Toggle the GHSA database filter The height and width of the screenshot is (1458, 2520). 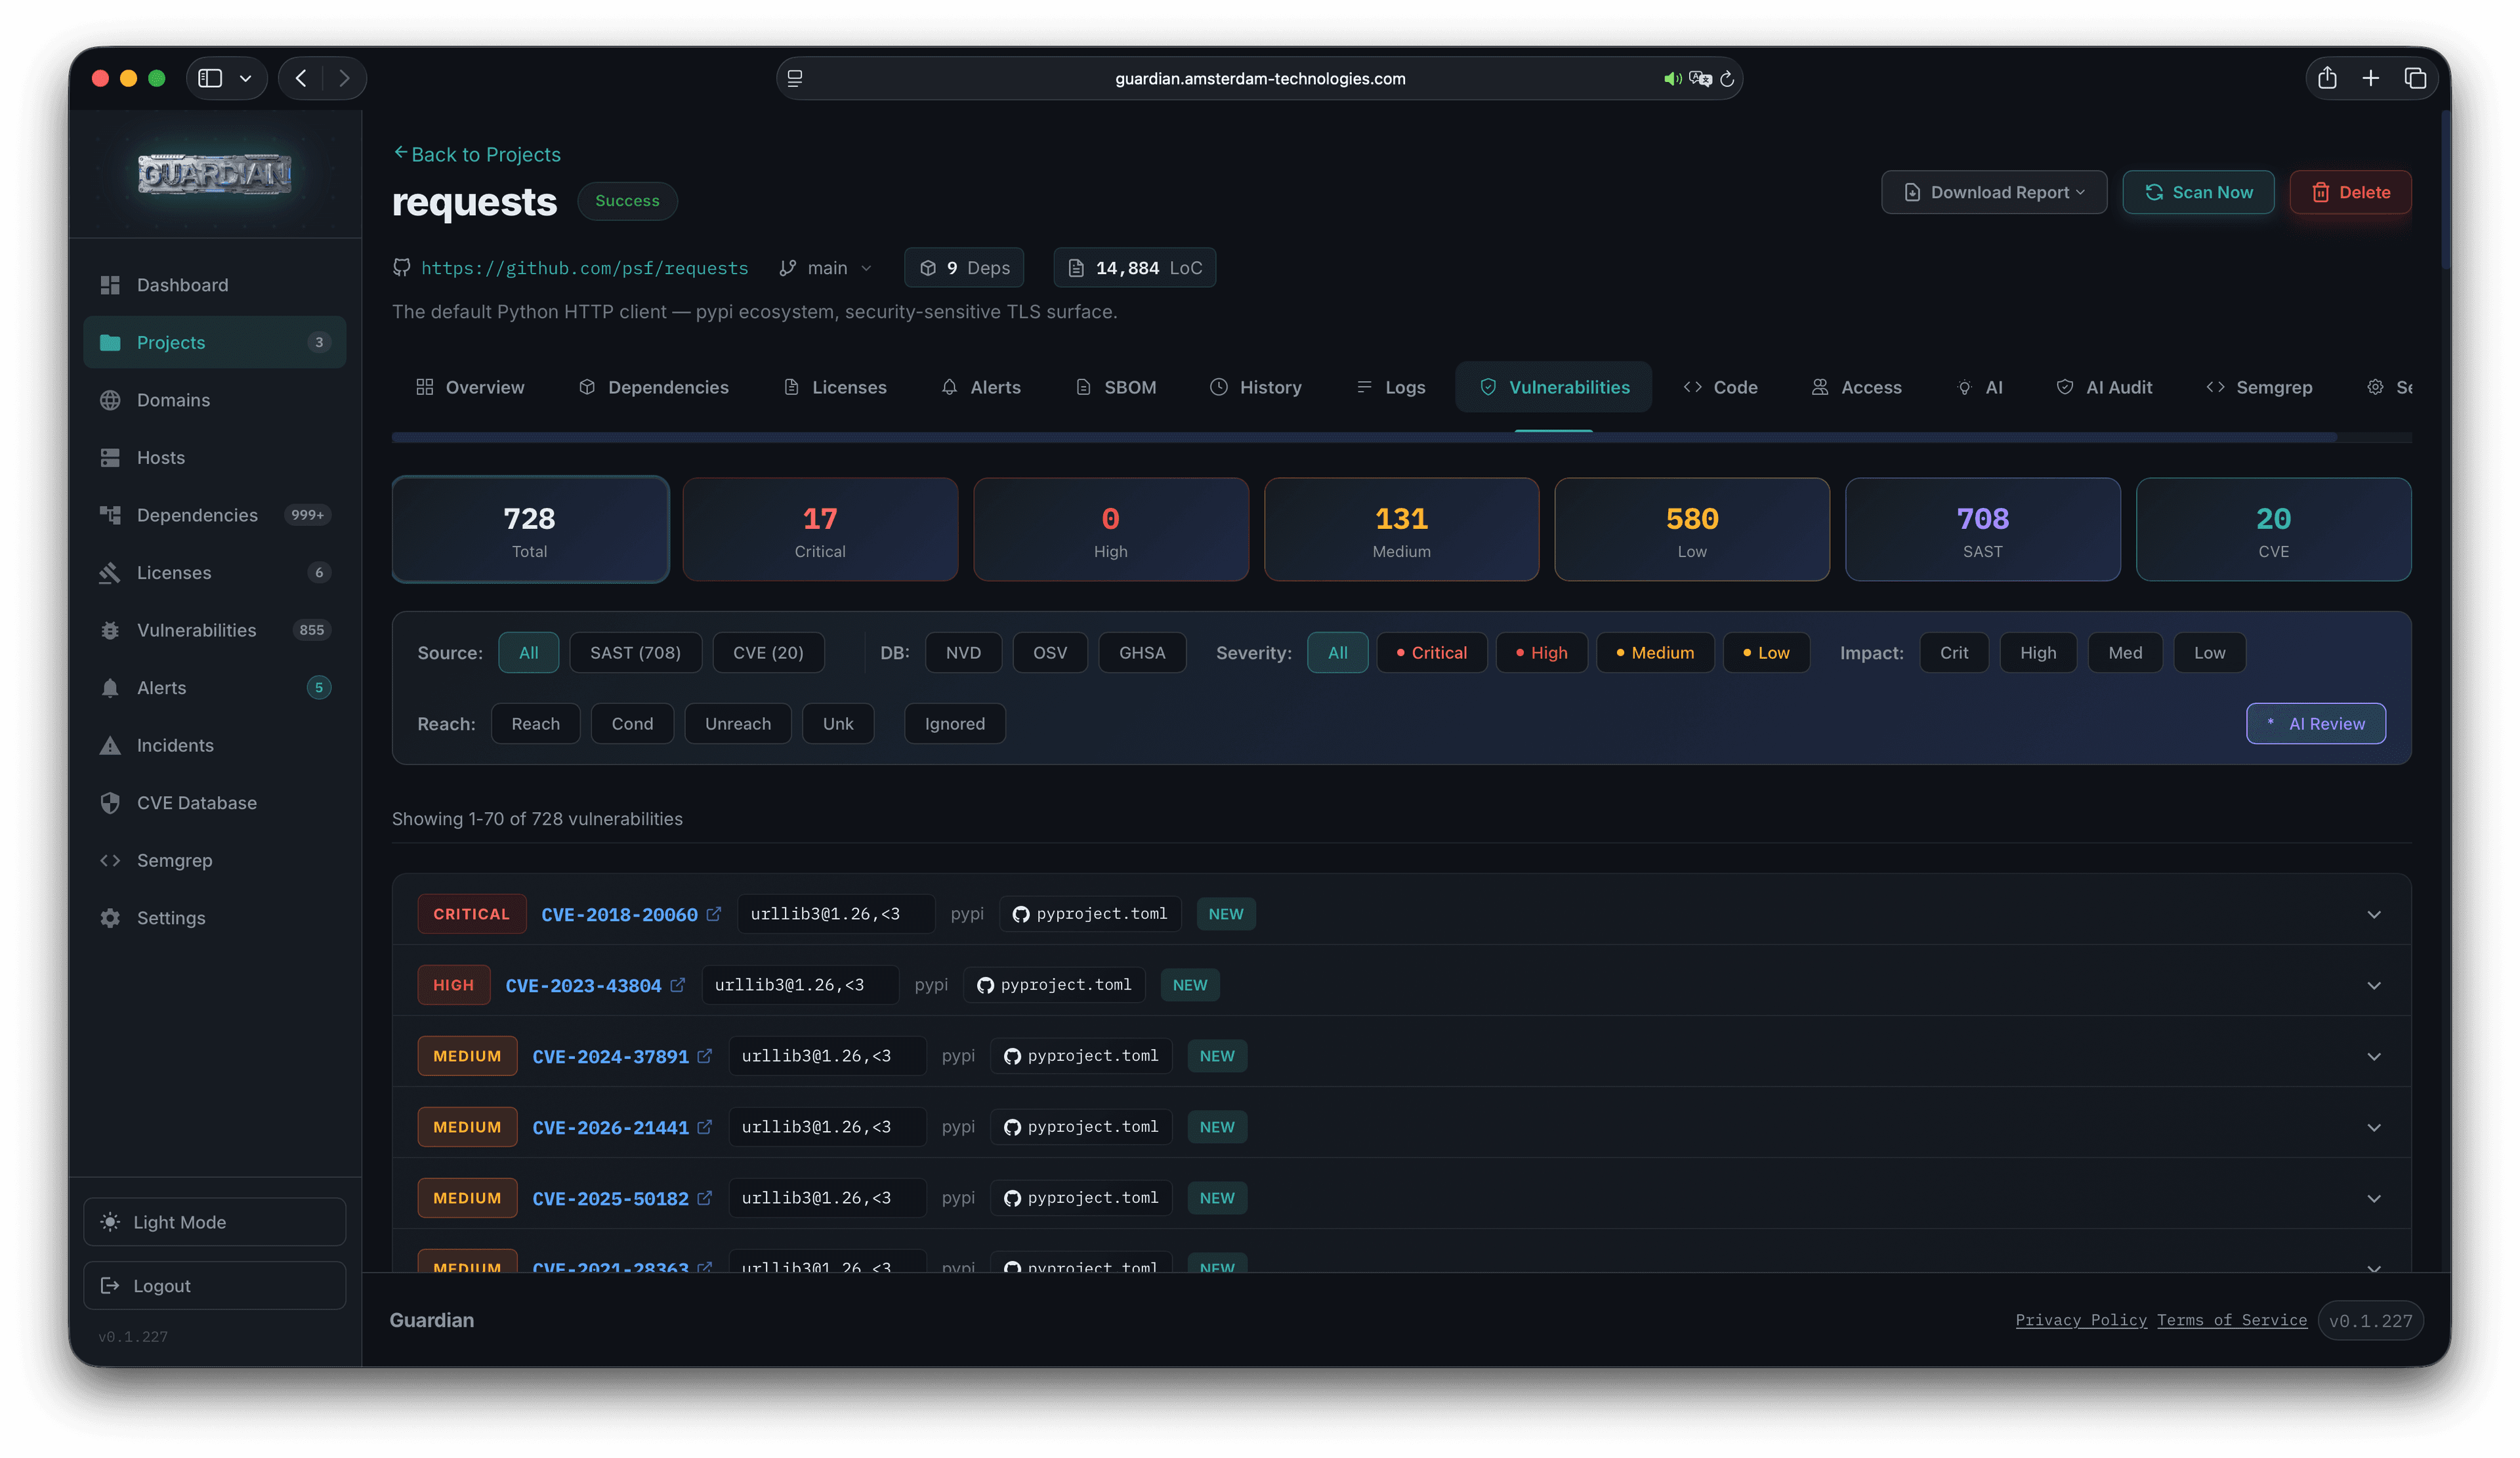[1142, 653]
